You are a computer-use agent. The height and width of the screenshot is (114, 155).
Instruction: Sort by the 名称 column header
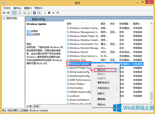coord(83,24)
